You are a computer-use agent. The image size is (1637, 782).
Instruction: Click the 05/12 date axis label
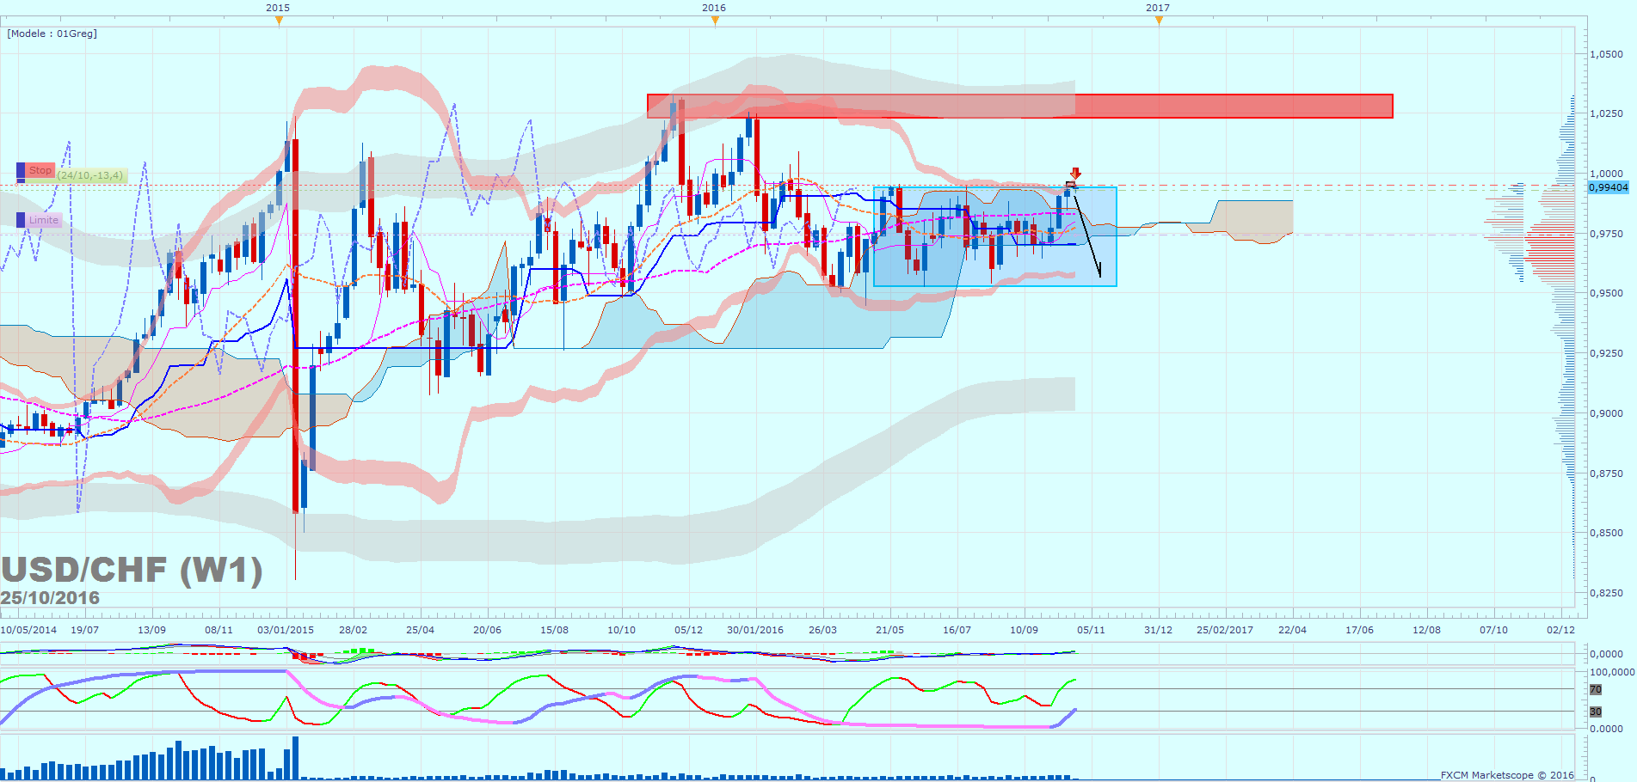pyautogui.click(x=688, y=630)
